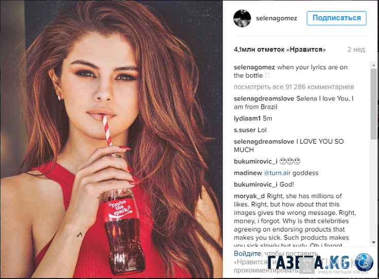Open the 4,1млн likes count

[x=280, y=49]
